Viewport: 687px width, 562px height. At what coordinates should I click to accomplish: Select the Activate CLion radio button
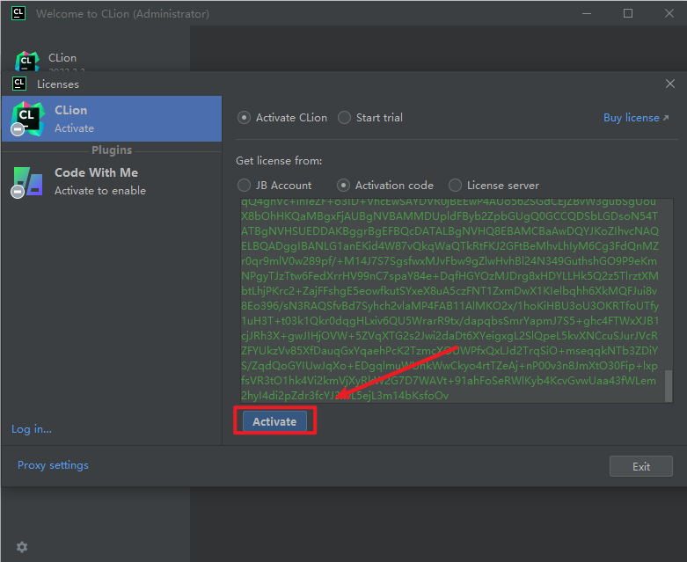click(244, 118)
